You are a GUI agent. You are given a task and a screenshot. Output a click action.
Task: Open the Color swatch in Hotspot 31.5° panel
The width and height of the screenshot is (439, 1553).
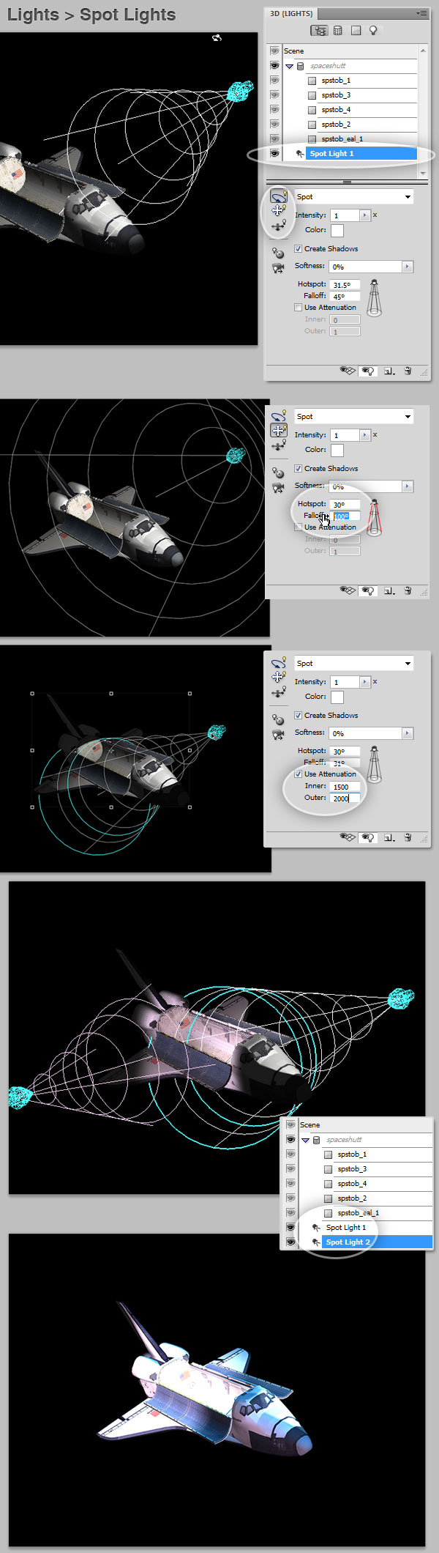(337, 231)
